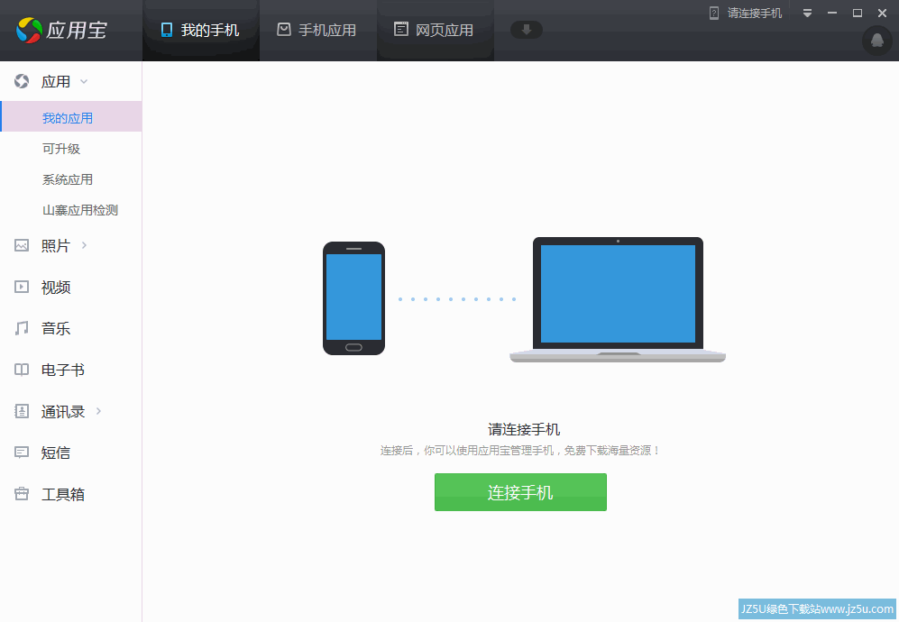
Task: Close the 应用宝 window
Action: pos(883,14)
